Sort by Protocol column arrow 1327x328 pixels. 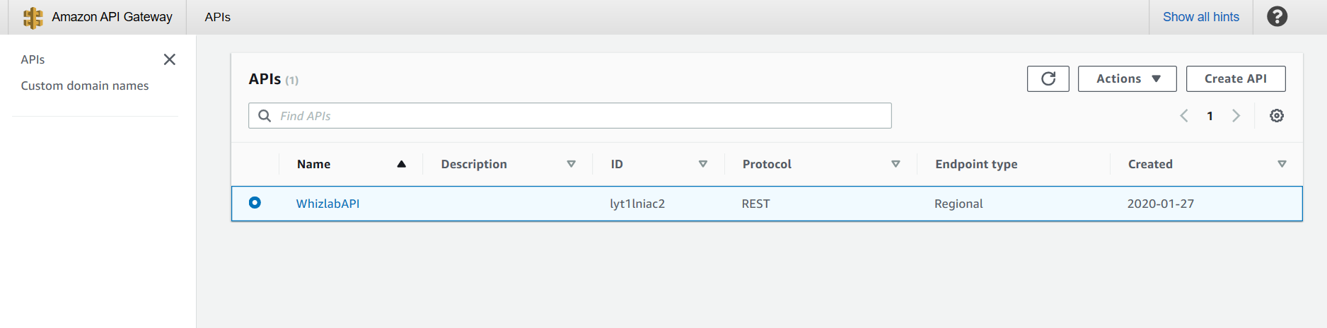coord(896,164)
